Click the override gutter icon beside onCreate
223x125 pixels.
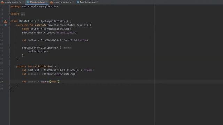(x=6, y=25)
